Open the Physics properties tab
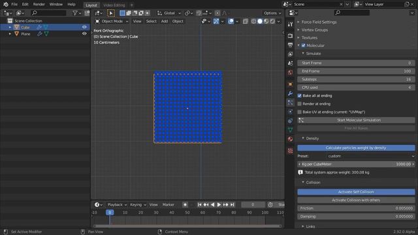418x235 pixels. pos(290,112)
